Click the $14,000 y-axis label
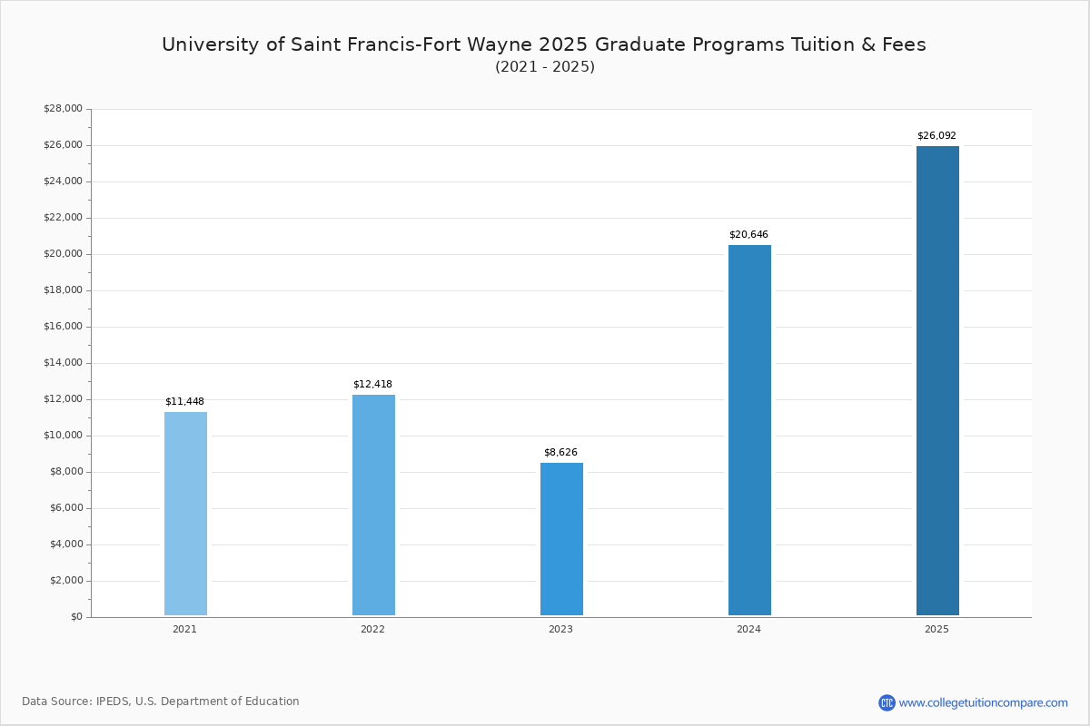The height and width of the screenshot is (726, 1090). 63,363
